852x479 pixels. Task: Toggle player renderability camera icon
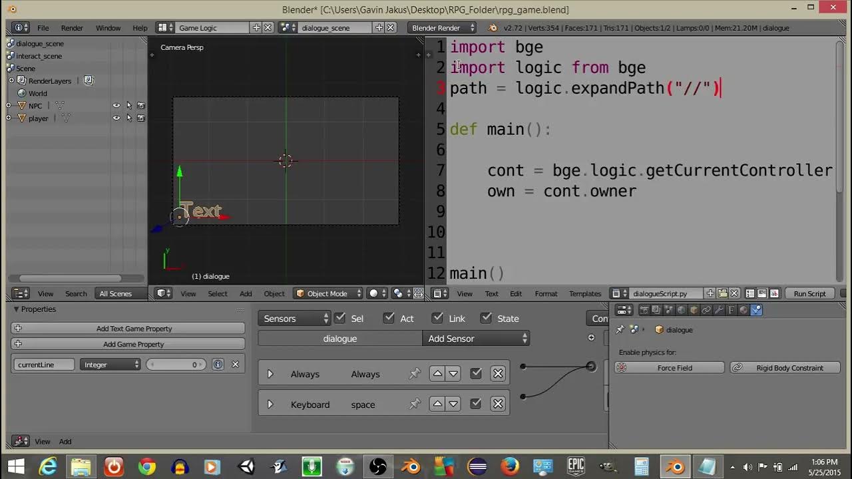coord(141,118)
